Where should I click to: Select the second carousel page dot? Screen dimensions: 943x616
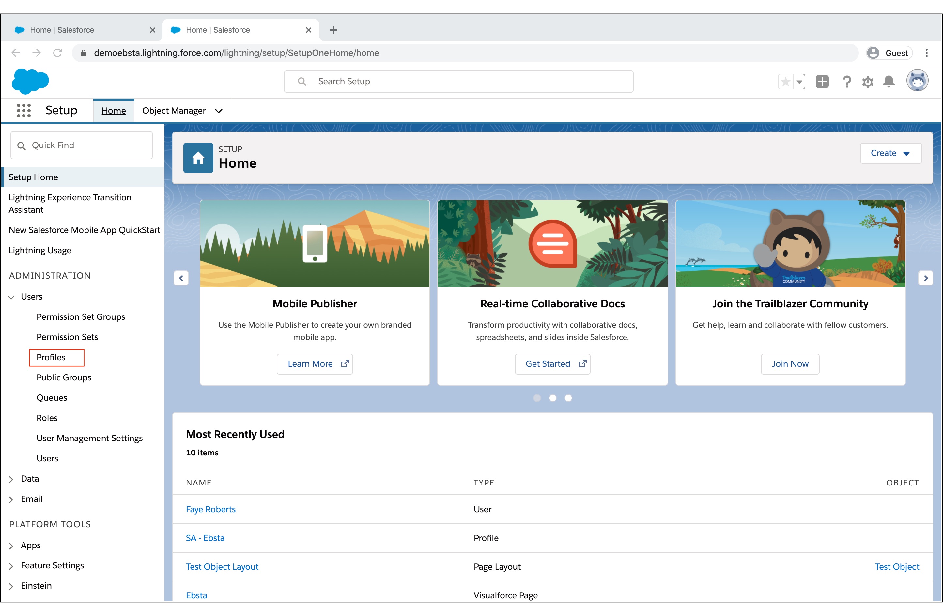[x=552, y=398]
